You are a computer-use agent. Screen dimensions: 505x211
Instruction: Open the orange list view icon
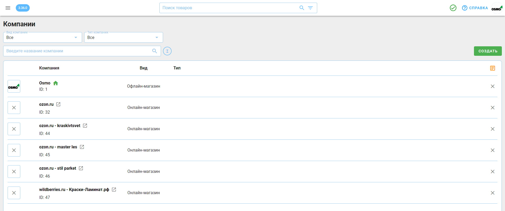point(493,68)
